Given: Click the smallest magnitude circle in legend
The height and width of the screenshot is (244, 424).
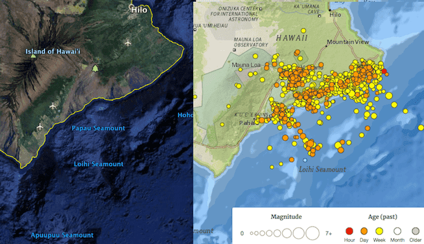Looking at the screenshot, I should click(251, 233).
